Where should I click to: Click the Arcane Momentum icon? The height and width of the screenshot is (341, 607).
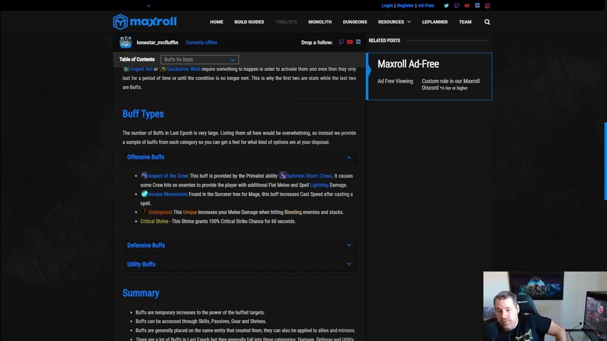tap(144, 194)
